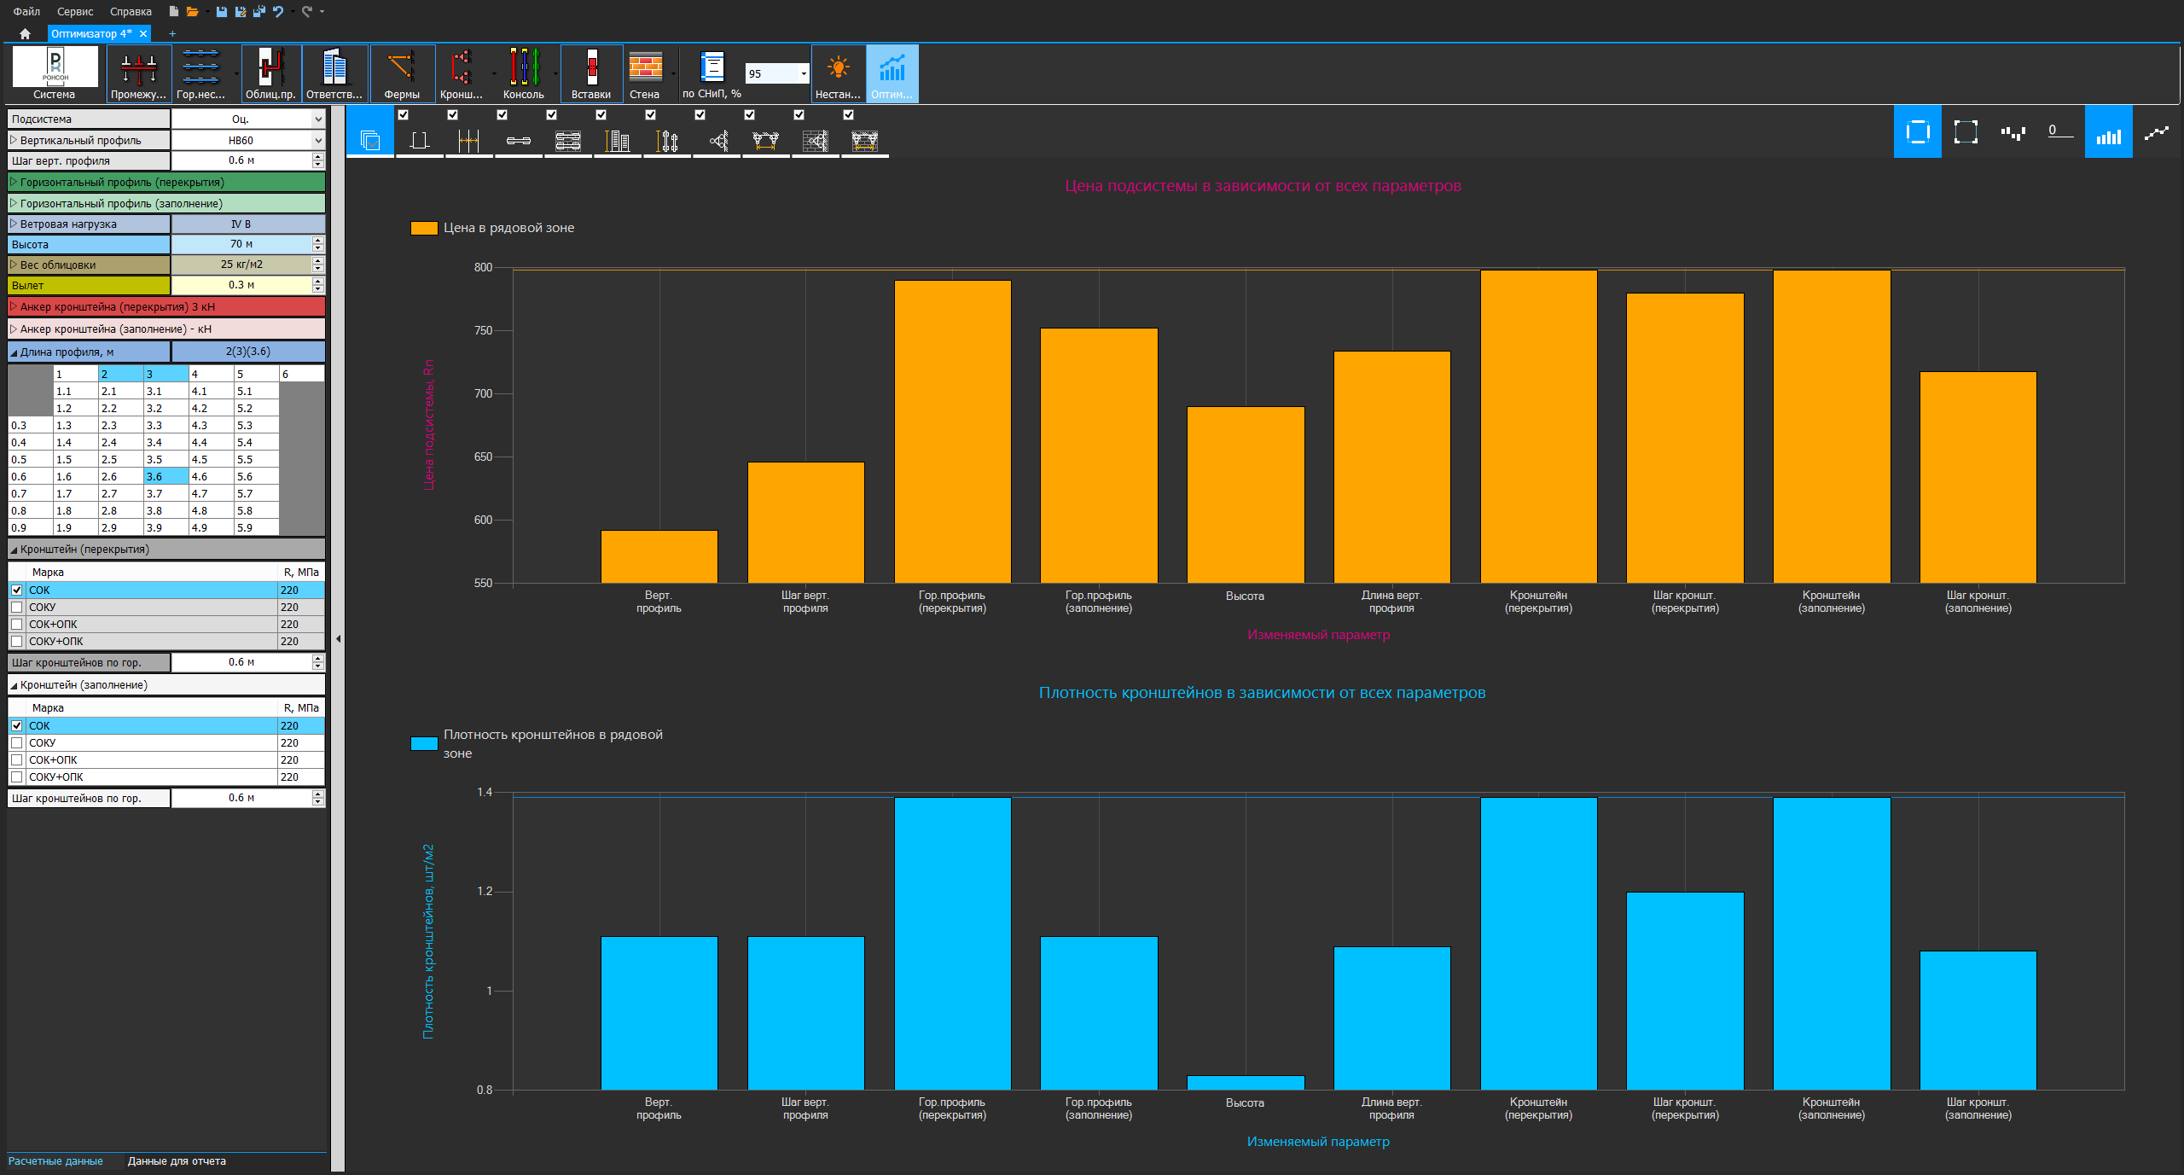Viewport: 2184px width, 1175px height.
Task: Expand Горизонтальный профиль (перекрытия) row
Action: click(14, 182)
